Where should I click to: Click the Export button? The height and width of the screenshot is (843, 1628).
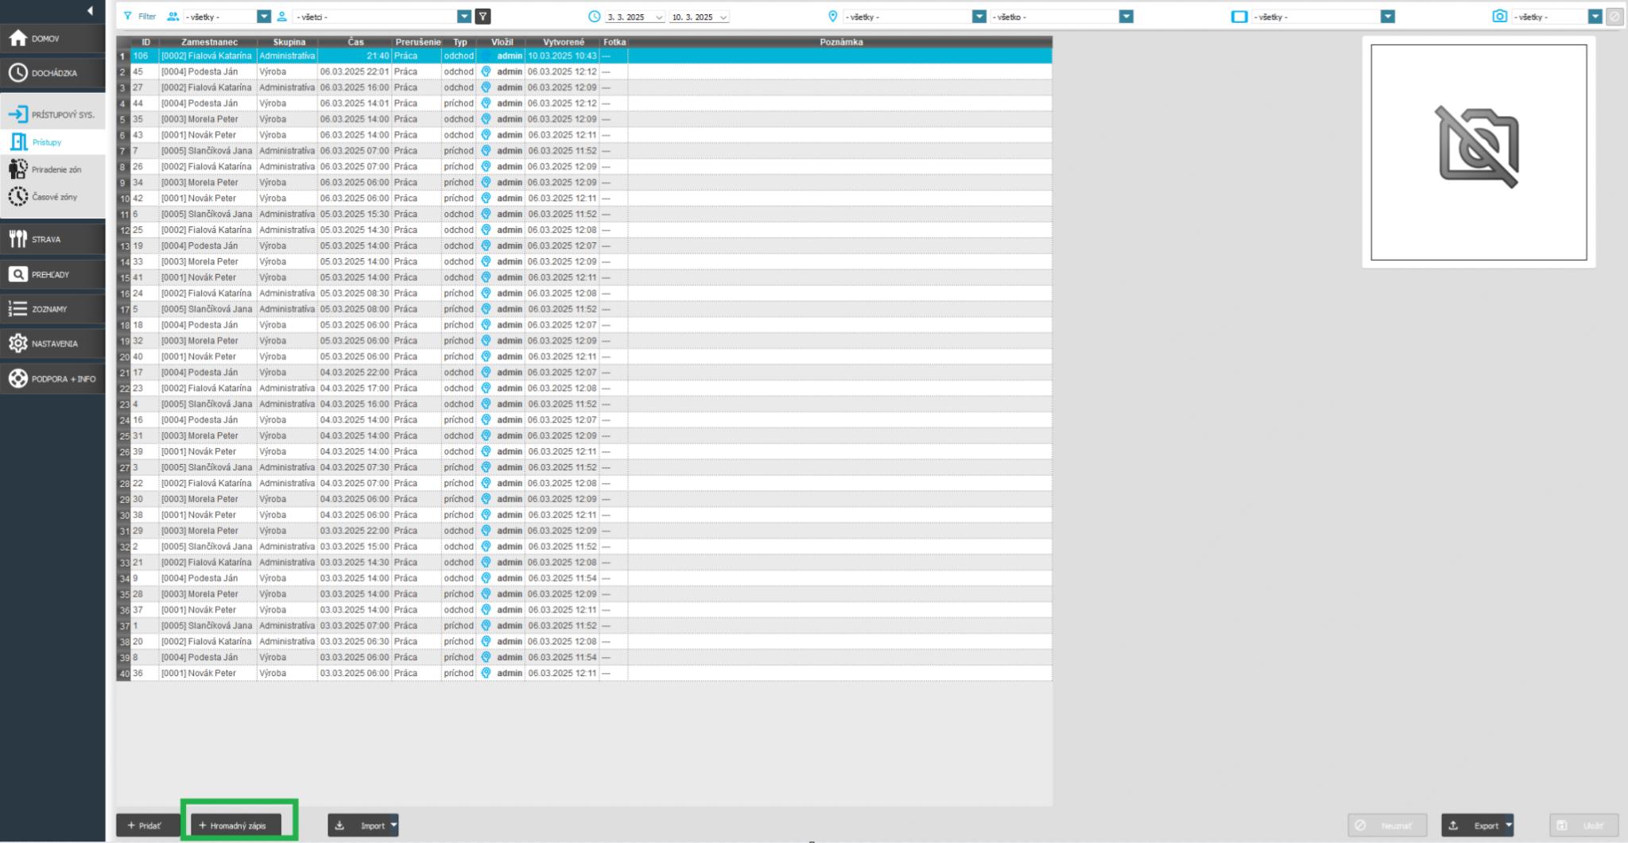1473,826
